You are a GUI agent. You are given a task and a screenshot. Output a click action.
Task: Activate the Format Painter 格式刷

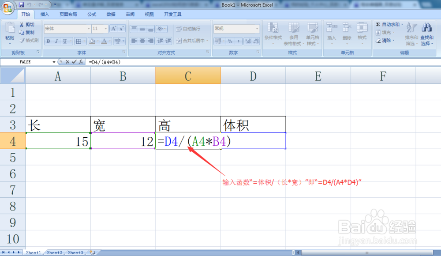tap(29, 40)
